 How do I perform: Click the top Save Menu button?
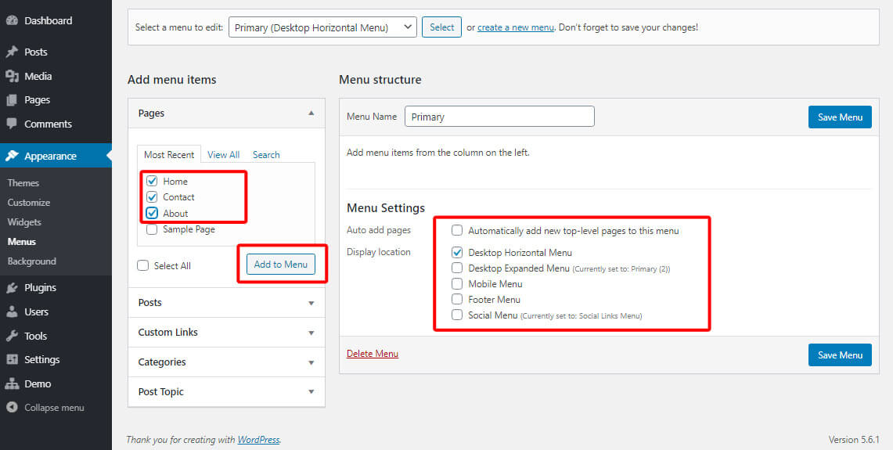click(840, 117)
